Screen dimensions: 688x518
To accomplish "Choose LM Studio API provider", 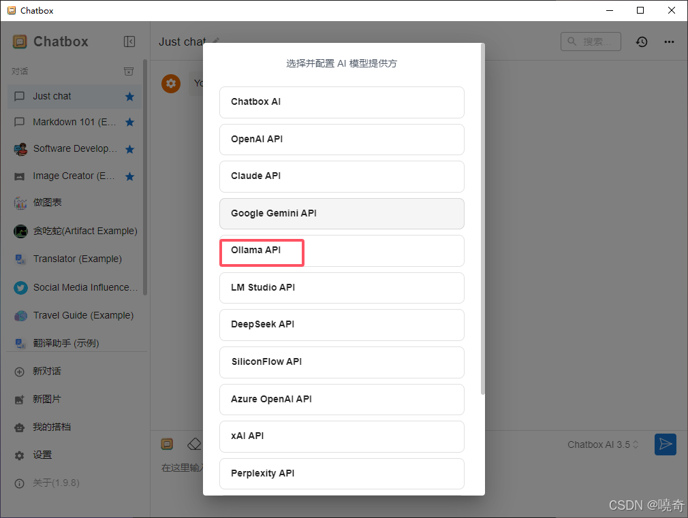I will pos(342,288).
